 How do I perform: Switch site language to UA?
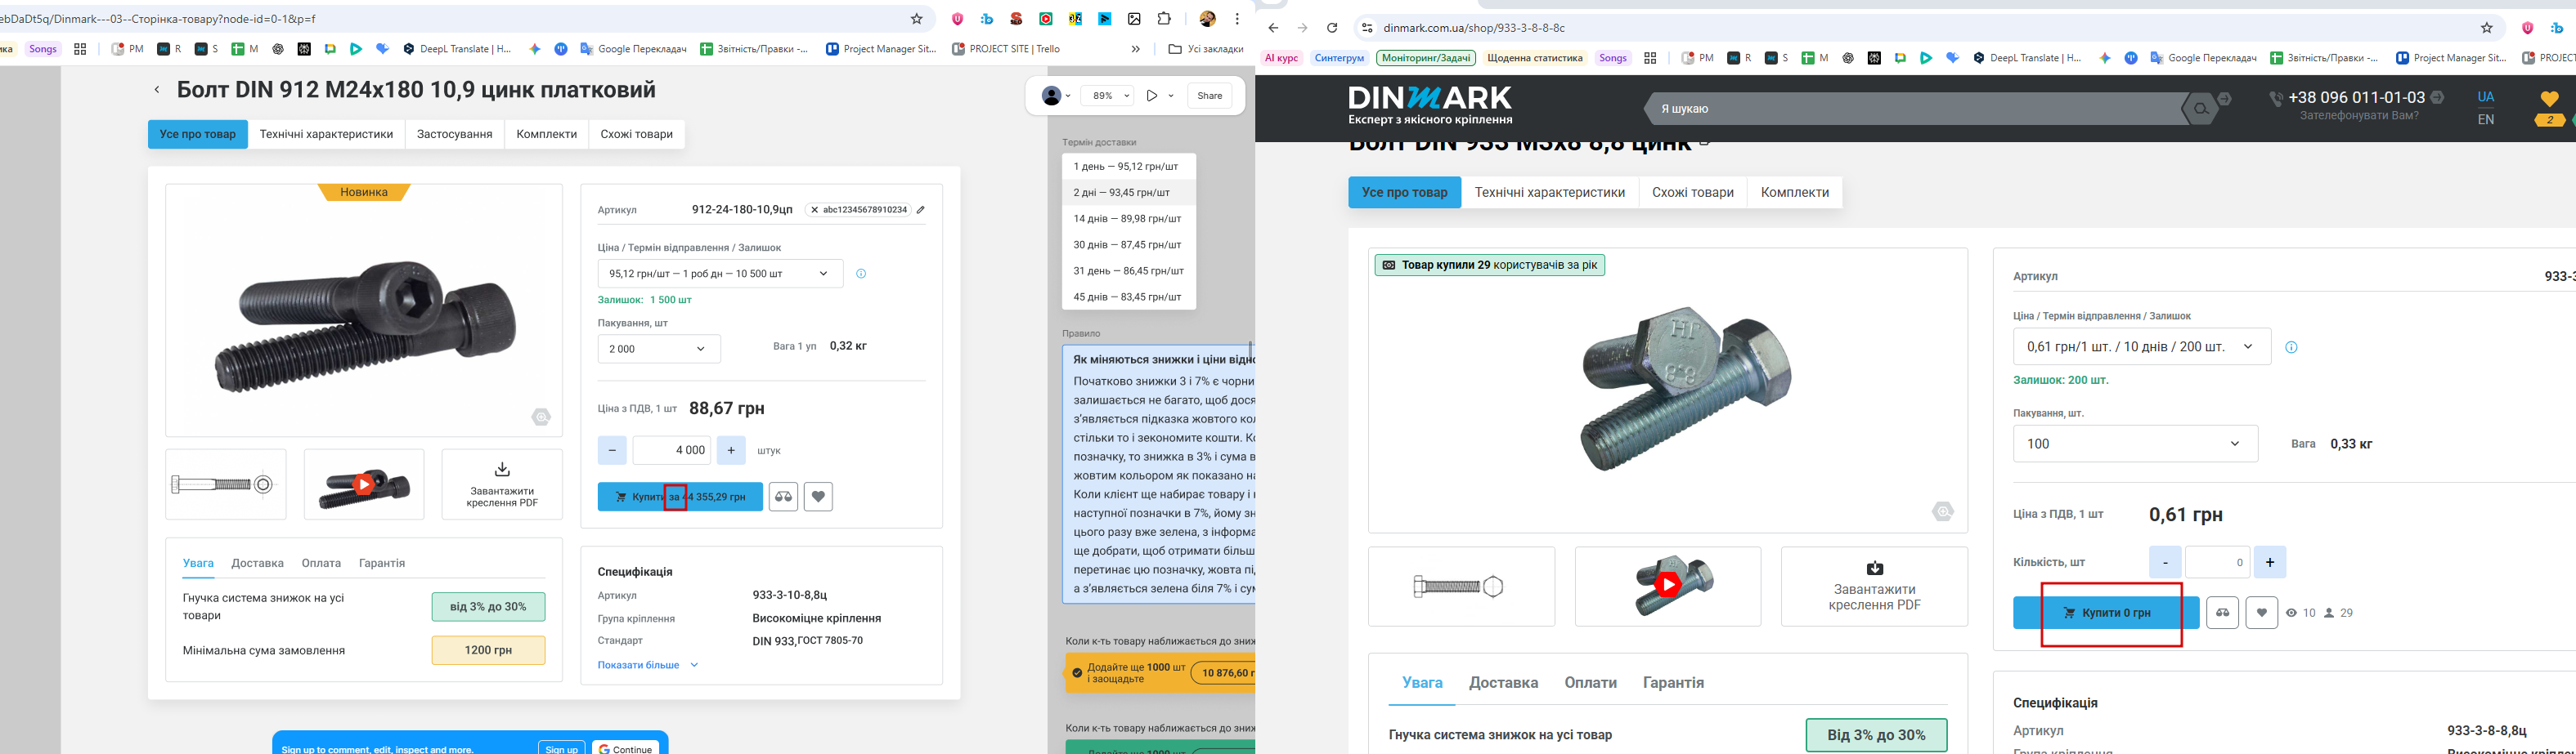coord(2485,97)
